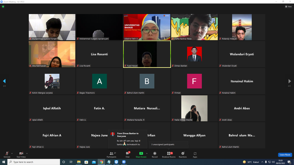The height and width of the screenshot is (165, 294).
Task: Open the Apps panel
Action: coord(195,154)
